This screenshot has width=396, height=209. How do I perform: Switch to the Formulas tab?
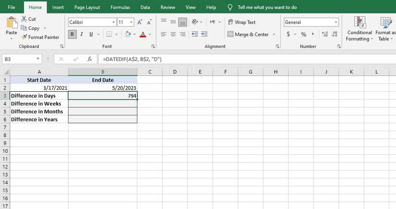pyautogui.click(x=120, y=8)
